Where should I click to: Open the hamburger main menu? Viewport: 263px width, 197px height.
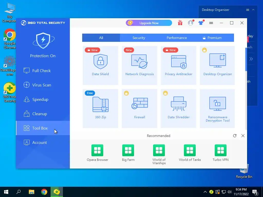pyautogui.click(x=211, y=23)
